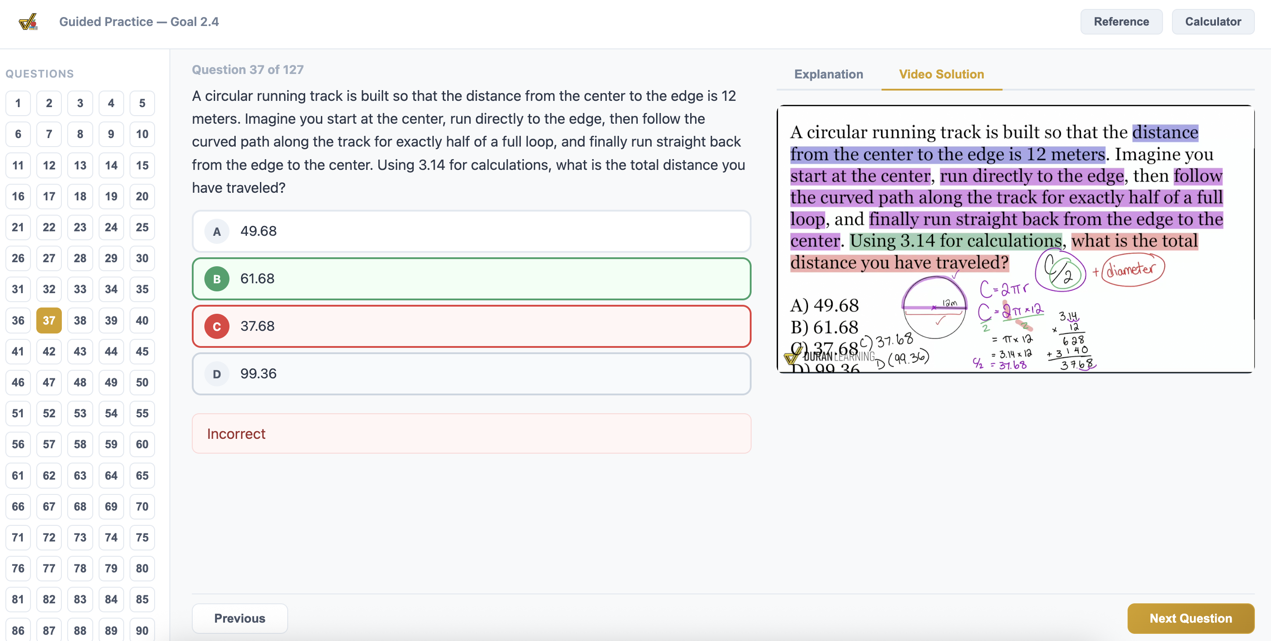Jump to question 47
This screenshot has height=641, width=1271.
click(x=49, y=382)
